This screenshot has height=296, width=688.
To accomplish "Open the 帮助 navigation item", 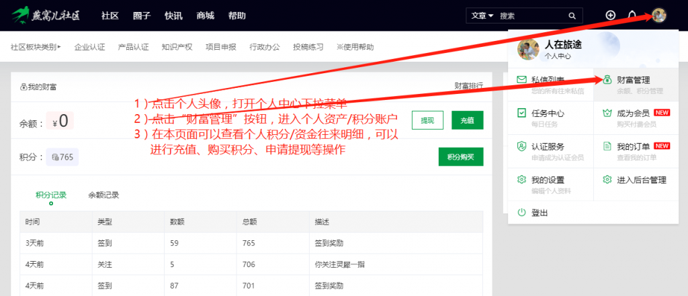I will tap(237, 16).
